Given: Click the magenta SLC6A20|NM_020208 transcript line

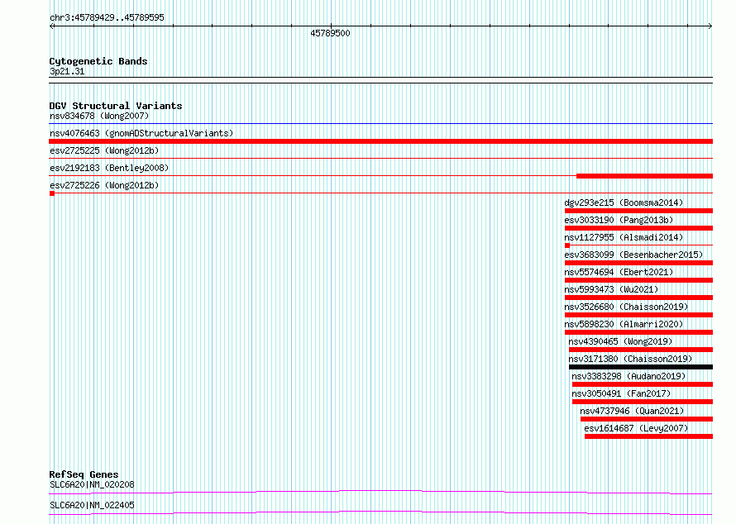Looking at the screenshot, I should [x=380, y=492].
